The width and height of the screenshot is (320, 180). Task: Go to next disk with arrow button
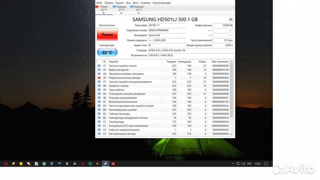(231, 19)
